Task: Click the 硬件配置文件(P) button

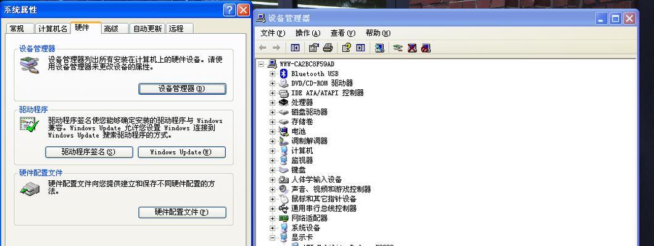Action: pos(182,212)
